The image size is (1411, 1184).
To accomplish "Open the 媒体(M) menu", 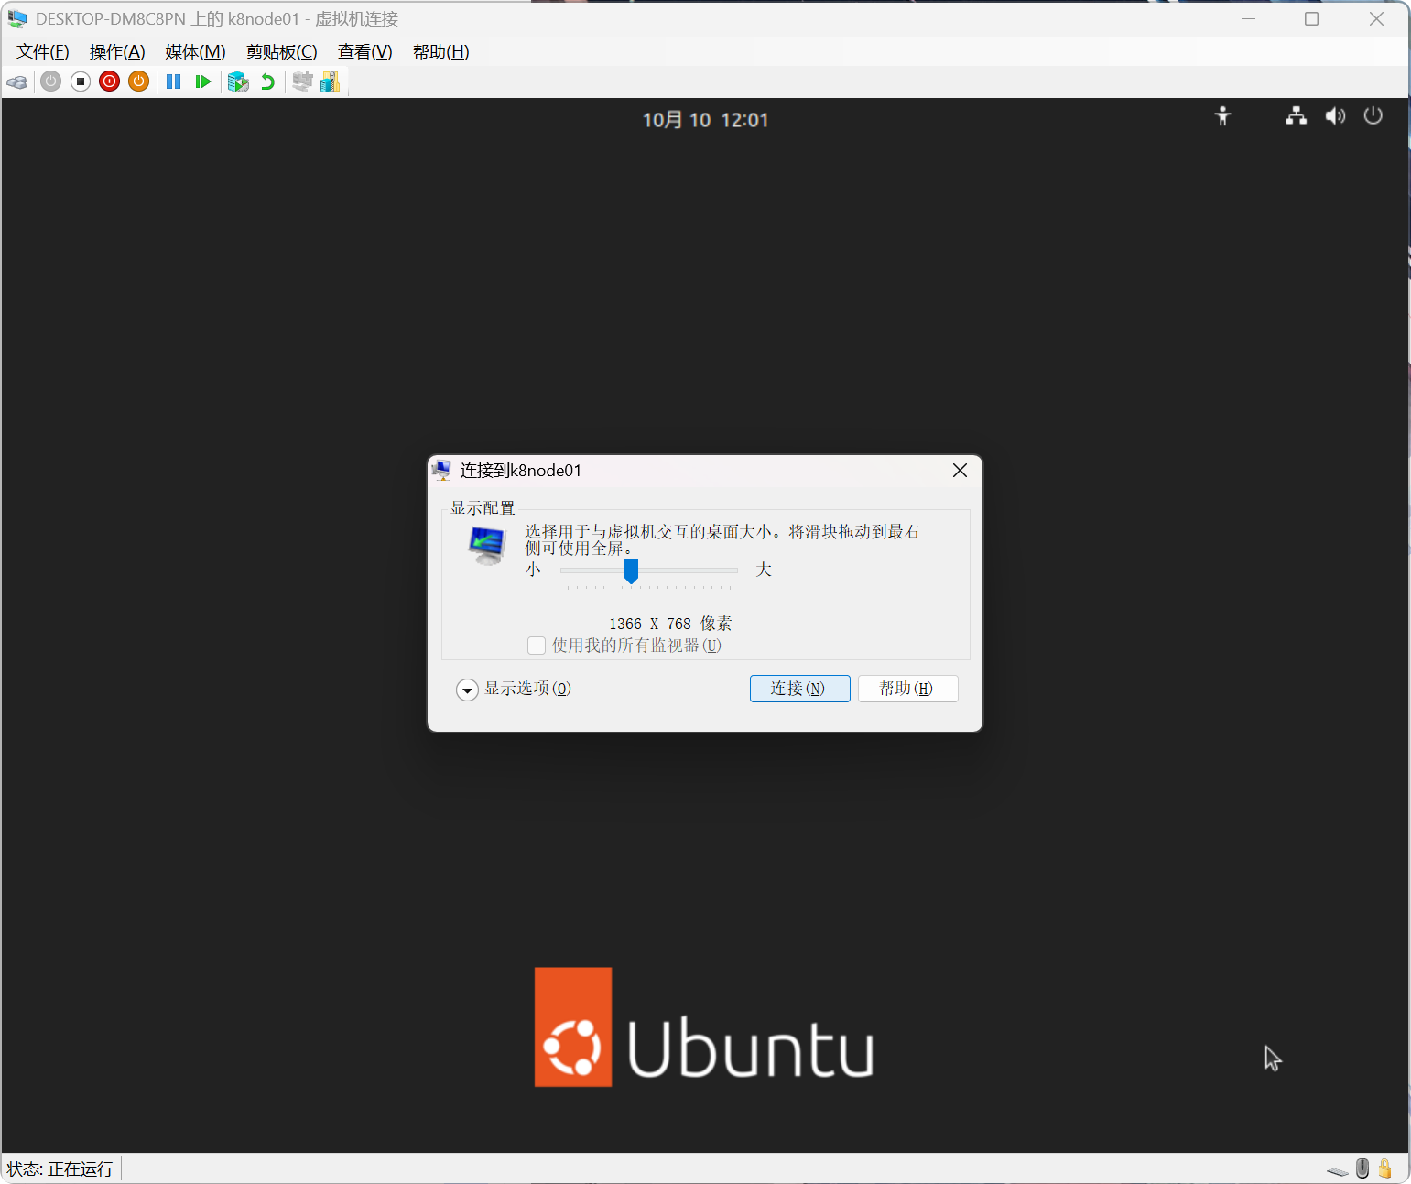I will 195,52.
